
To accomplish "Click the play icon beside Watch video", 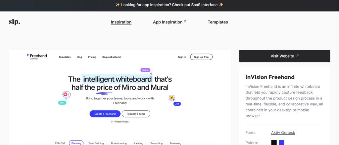I will tap(112, 122).
